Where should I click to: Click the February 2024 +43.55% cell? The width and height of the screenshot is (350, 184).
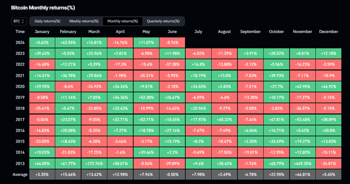point(68,43)
